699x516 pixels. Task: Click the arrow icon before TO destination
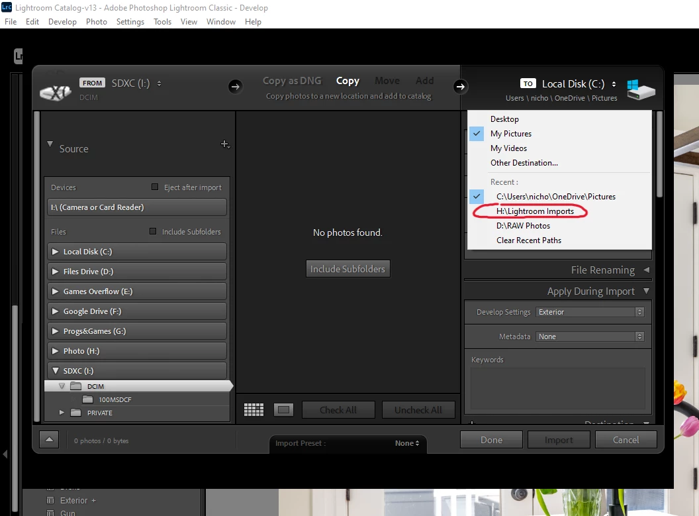point(461,87)
